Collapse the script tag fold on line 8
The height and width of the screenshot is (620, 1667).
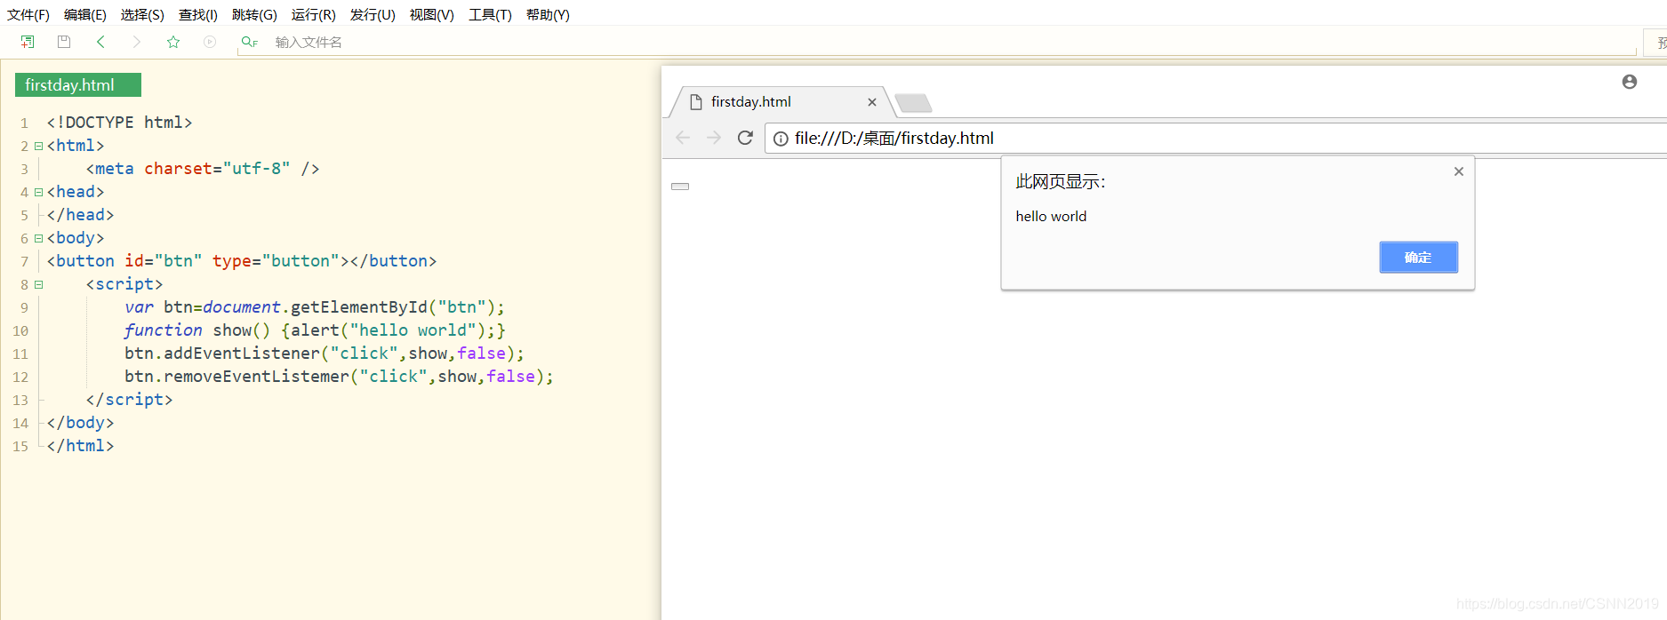38,284
